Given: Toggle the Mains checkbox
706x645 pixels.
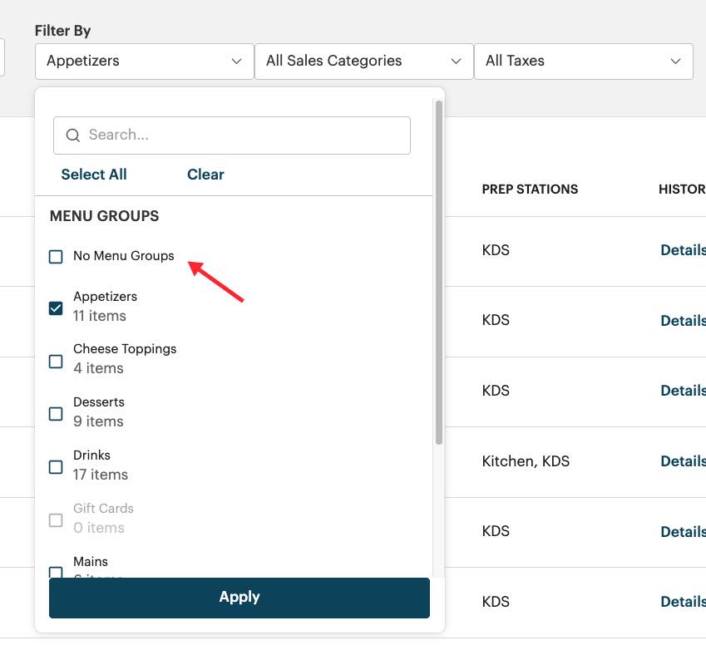Looking at the screenshot, I should click(56, 572).
